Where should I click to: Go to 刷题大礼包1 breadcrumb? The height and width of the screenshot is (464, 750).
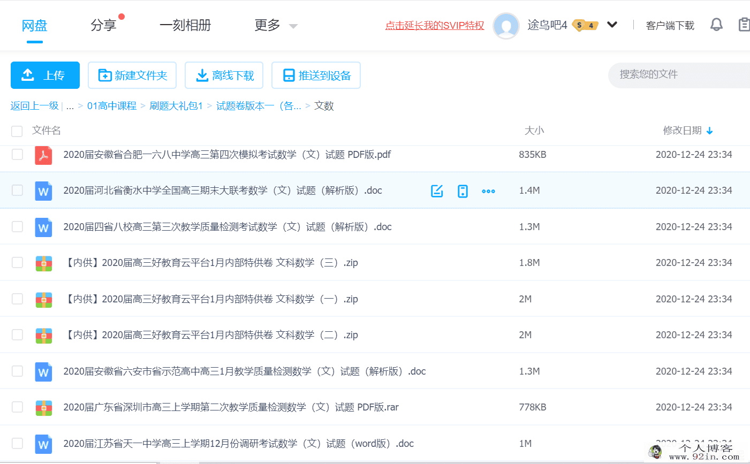point(176,106)
